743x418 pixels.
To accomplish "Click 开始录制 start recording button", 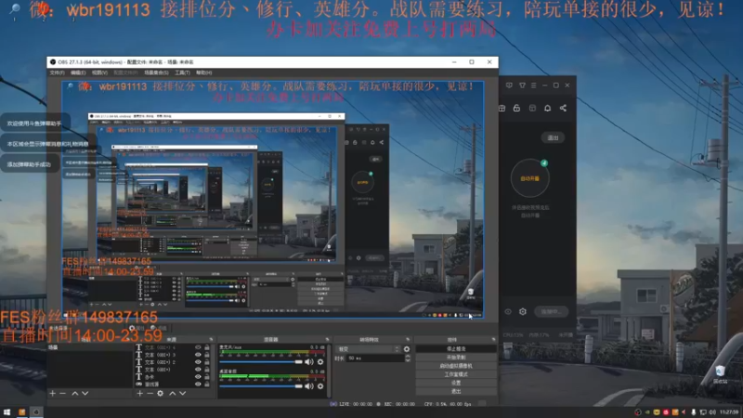I will (456, 358).
